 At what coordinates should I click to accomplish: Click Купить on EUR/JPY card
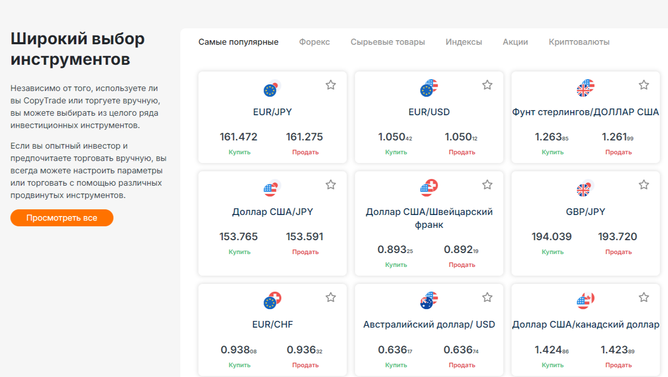[x=239, y=152]
